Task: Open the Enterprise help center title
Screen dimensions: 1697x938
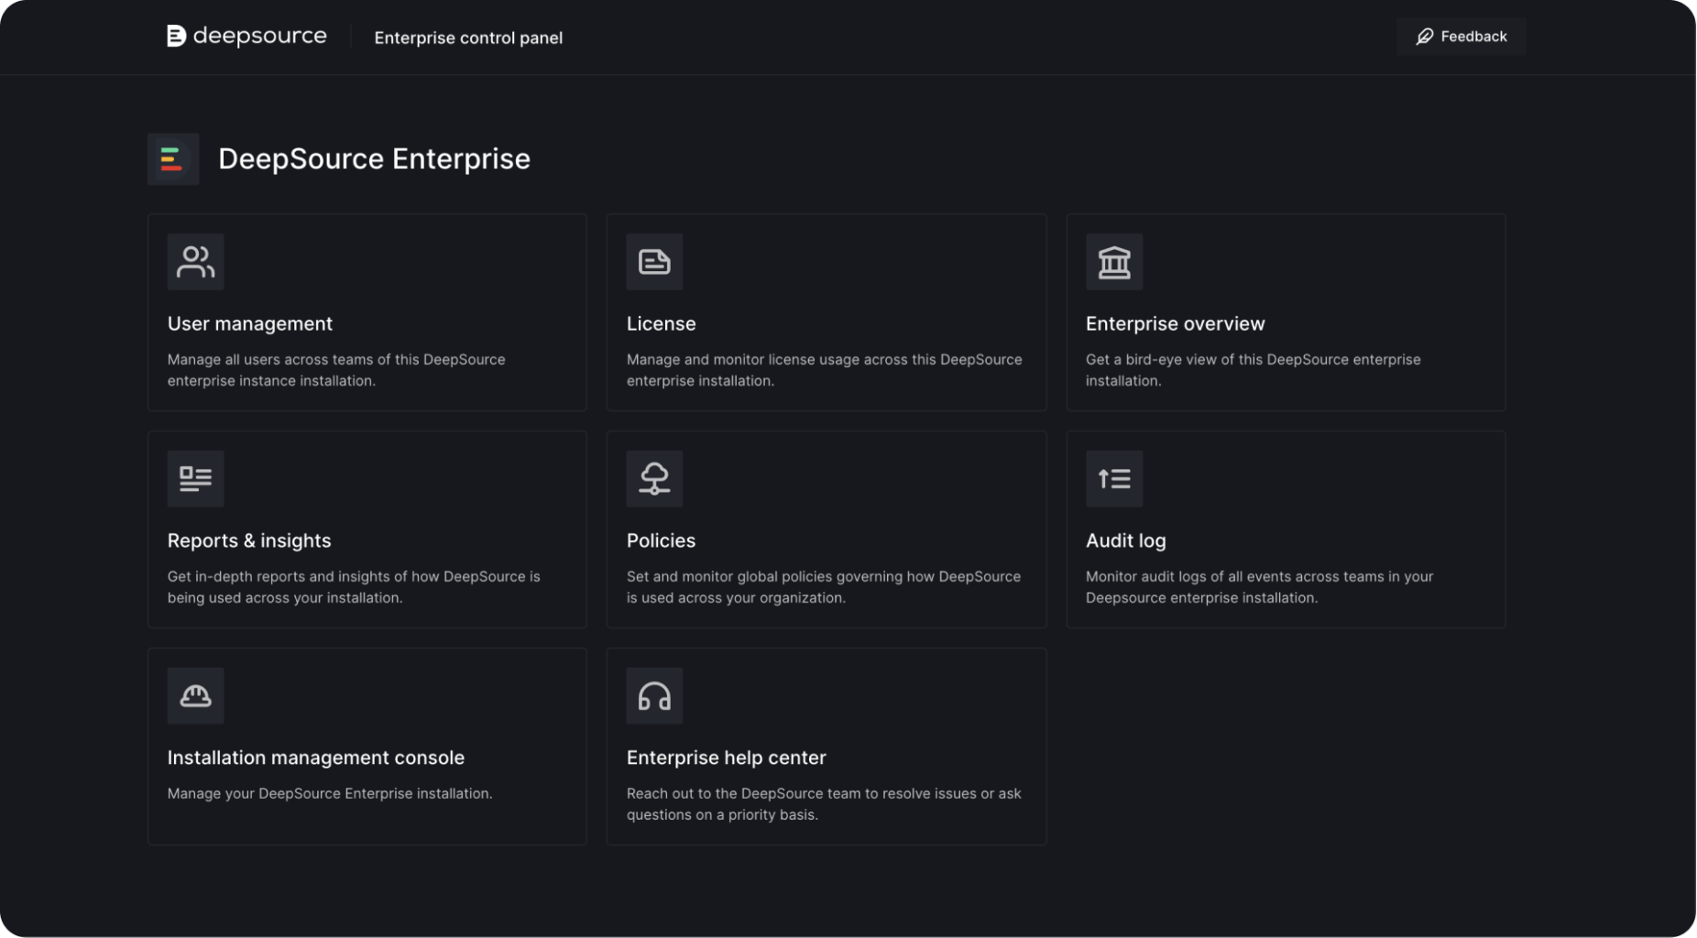Action: point(726,758)
